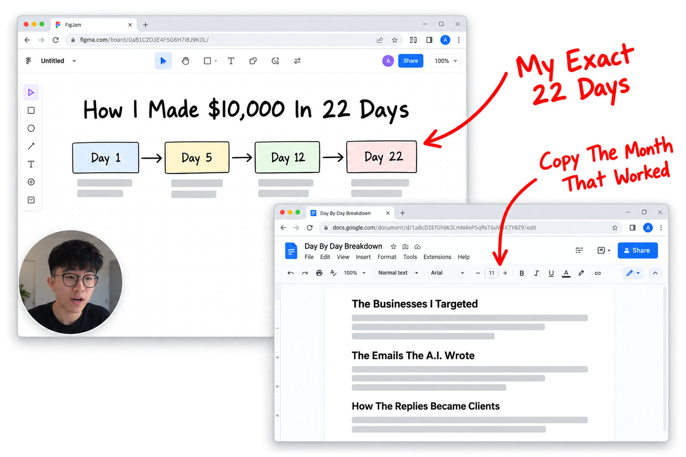This screenshot has height=457, width=686.
Task: Collapse the Docs menus with chevron button
Action: click(x=655, y=273)
